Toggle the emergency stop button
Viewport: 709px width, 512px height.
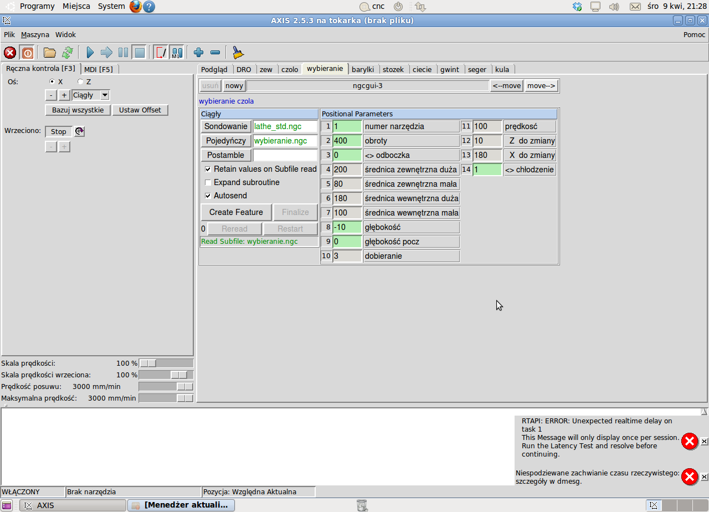10,53
